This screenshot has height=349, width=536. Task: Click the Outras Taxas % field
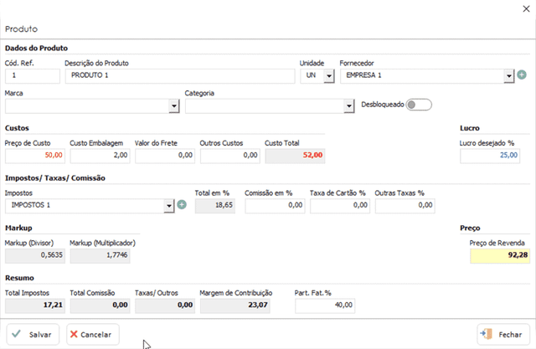405,206
